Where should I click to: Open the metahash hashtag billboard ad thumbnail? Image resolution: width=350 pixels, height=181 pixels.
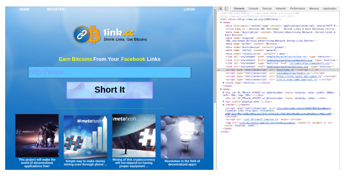coord(134,136)
